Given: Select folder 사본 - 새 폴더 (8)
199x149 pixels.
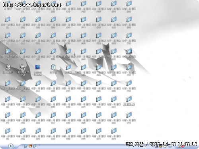Looking at the screenshot, I should click(x=8, y=134).
